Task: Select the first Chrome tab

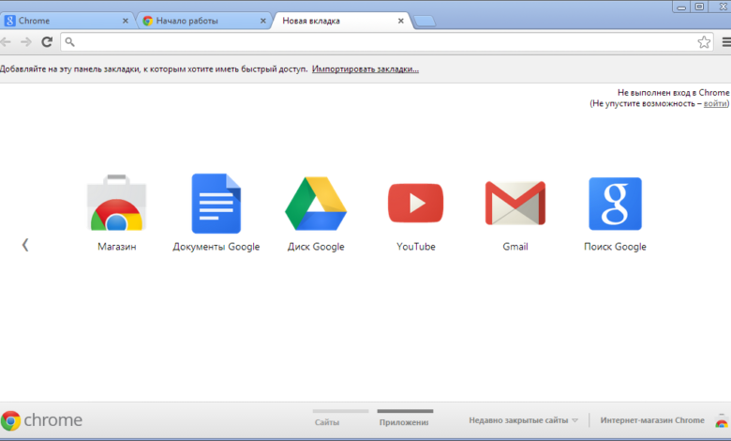Action: [x=66, y=21]
